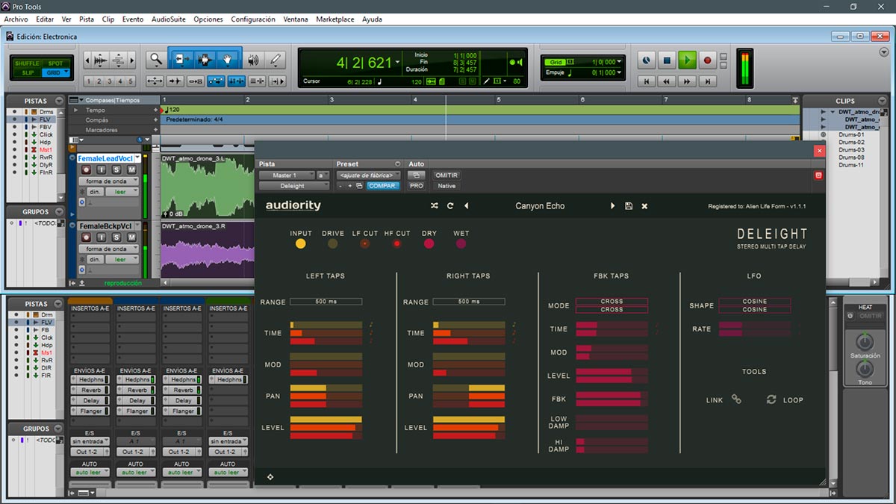The height and width of the screenshot is (504, 896).
Task: Open the GRID mode dropdown arrow
Action: [67, 72]
